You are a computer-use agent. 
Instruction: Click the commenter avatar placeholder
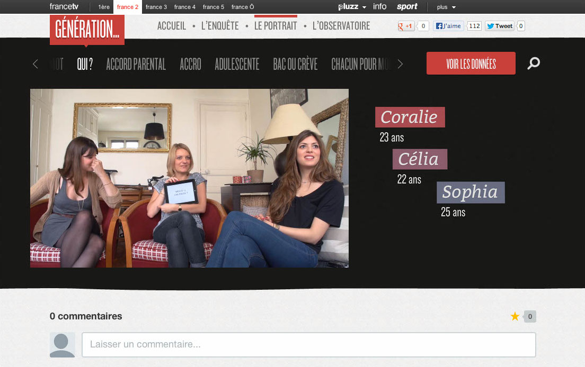tap(63, 345)
